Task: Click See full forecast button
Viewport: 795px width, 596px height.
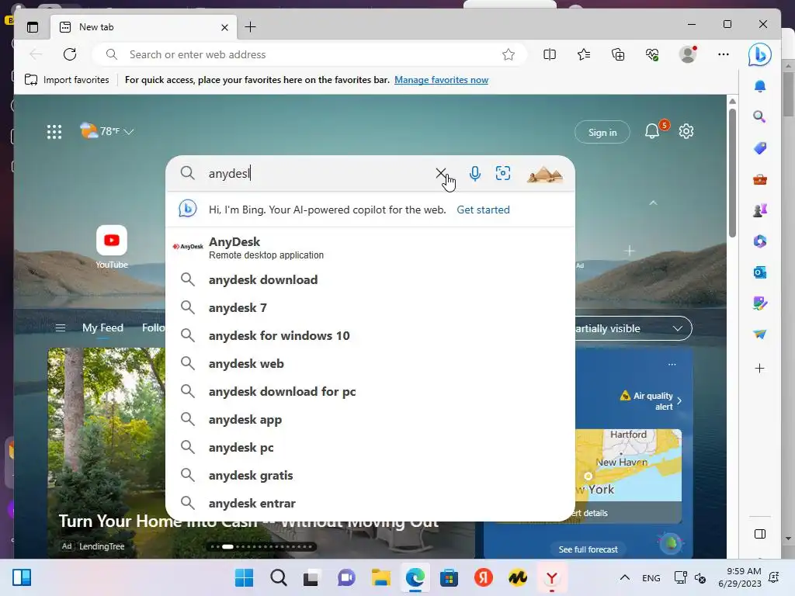Action: click(x=588, y=549)
